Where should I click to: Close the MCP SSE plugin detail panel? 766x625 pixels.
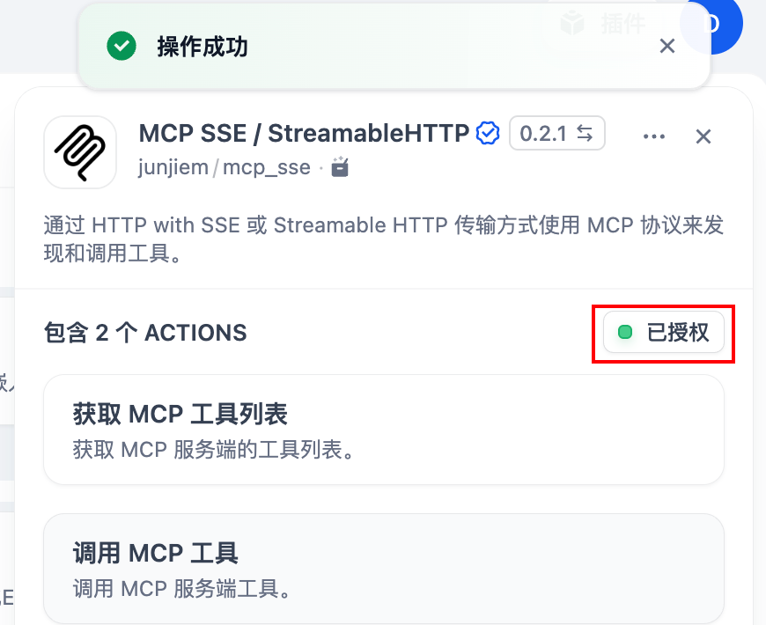coord(703,136)
